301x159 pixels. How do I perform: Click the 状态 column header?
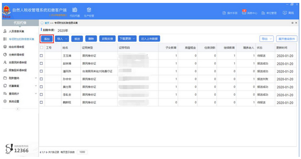(259, 48)
